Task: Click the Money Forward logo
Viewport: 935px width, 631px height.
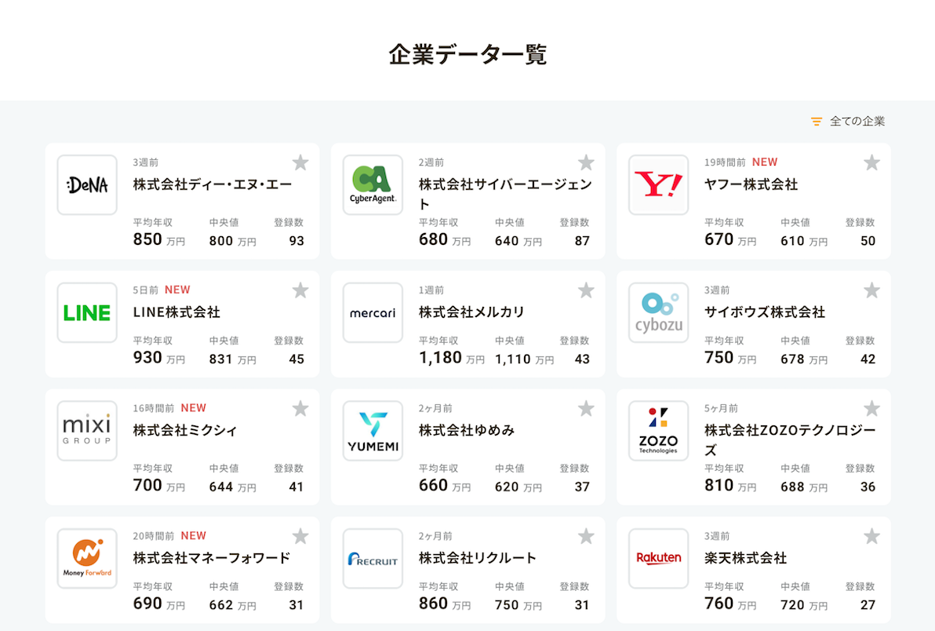Action: pyautogui.click(x=87, y=559)
